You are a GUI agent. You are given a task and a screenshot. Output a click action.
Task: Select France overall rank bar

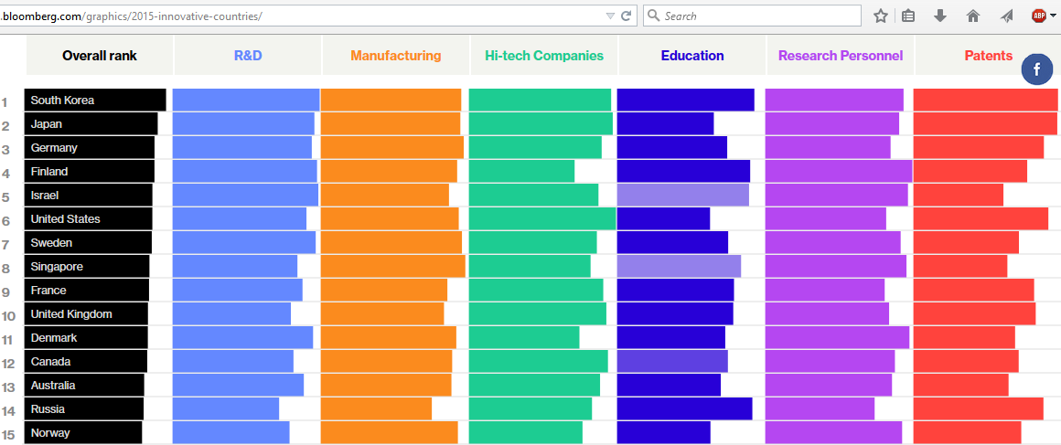coord(87,291)
